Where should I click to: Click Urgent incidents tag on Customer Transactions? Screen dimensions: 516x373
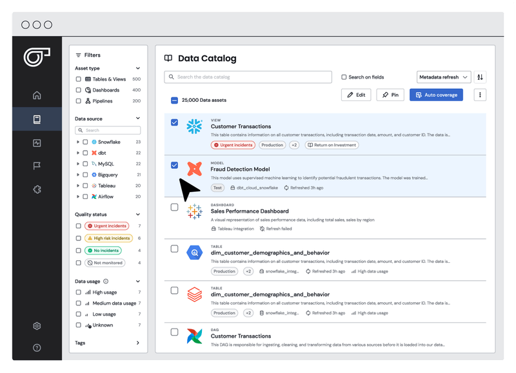[233, 145]
